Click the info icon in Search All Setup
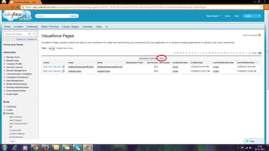Image resolution: width=269 pixels, height=151 pixels. pos(29,34)
